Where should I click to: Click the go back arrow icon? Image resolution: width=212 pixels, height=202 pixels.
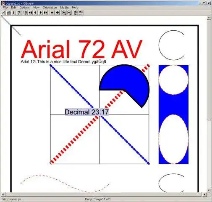[52, 13]
